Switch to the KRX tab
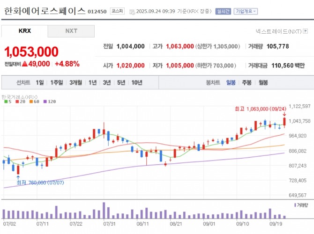The image size is (314, 234). [25, 31]
